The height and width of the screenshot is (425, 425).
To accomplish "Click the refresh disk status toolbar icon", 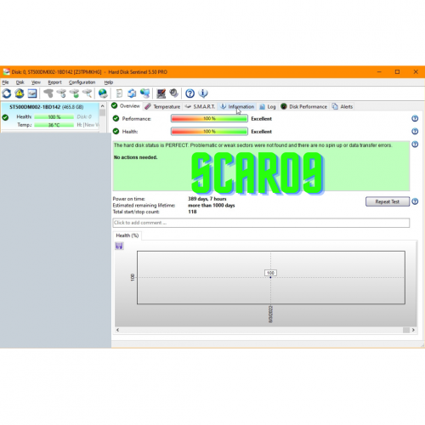I will point(7,93).
